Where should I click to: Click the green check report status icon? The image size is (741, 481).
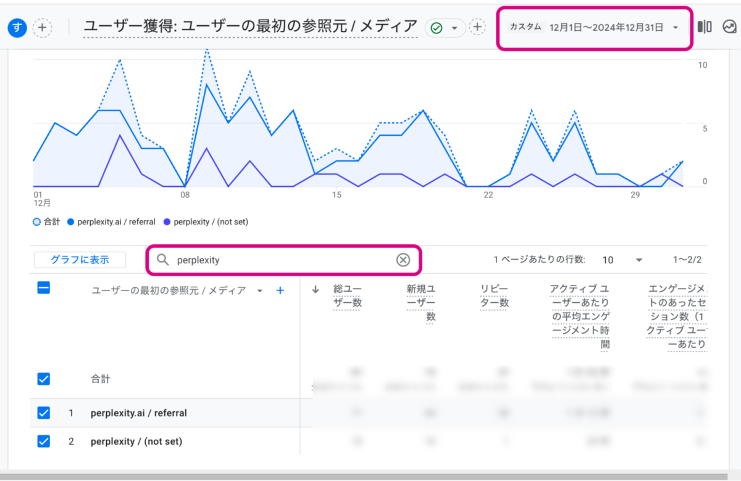[x=437, y=28]
